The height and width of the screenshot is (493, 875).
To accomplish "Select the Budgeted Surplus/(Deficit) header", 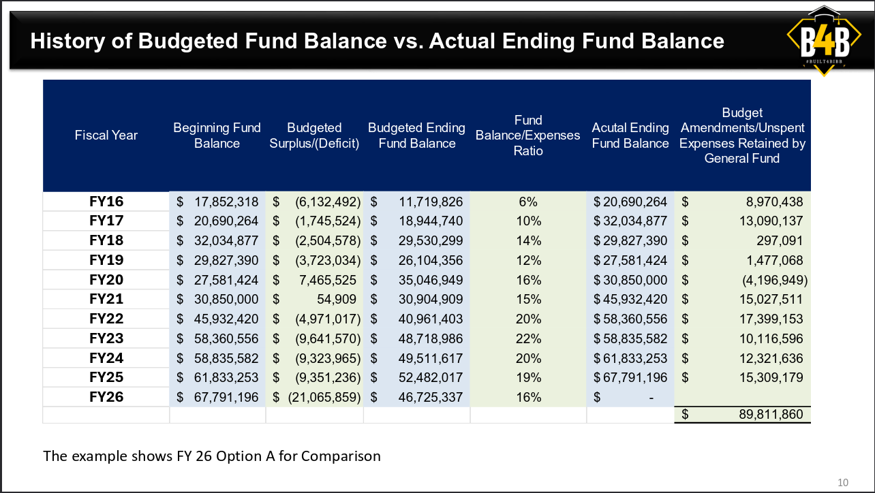I will coord(314,136).
